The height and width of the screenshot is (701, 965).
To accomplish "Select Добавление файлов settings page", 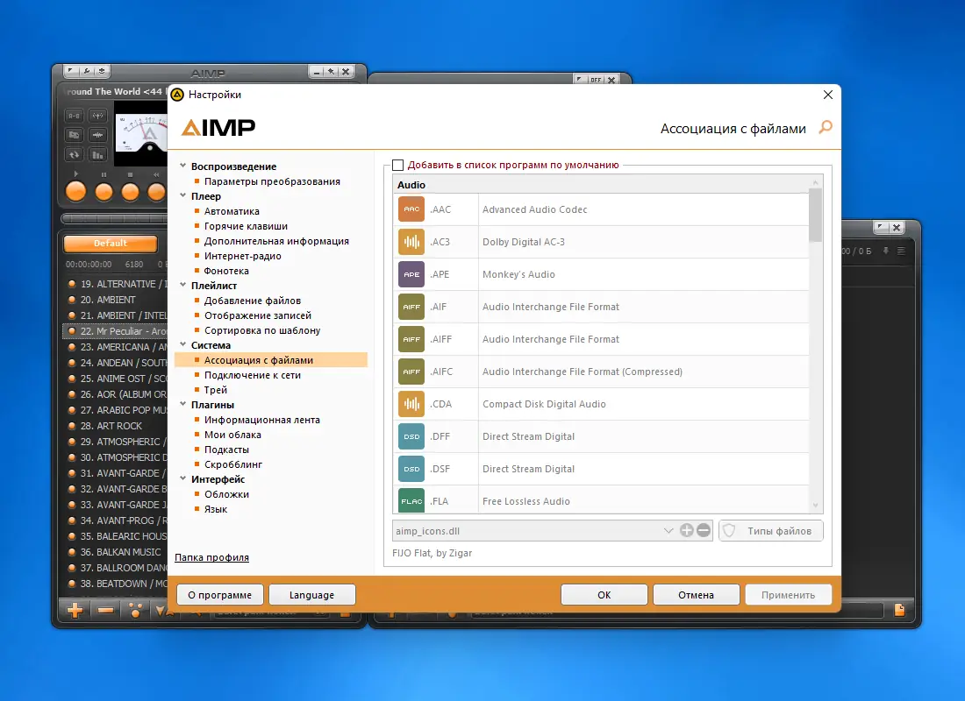I will tap(253, 301).
